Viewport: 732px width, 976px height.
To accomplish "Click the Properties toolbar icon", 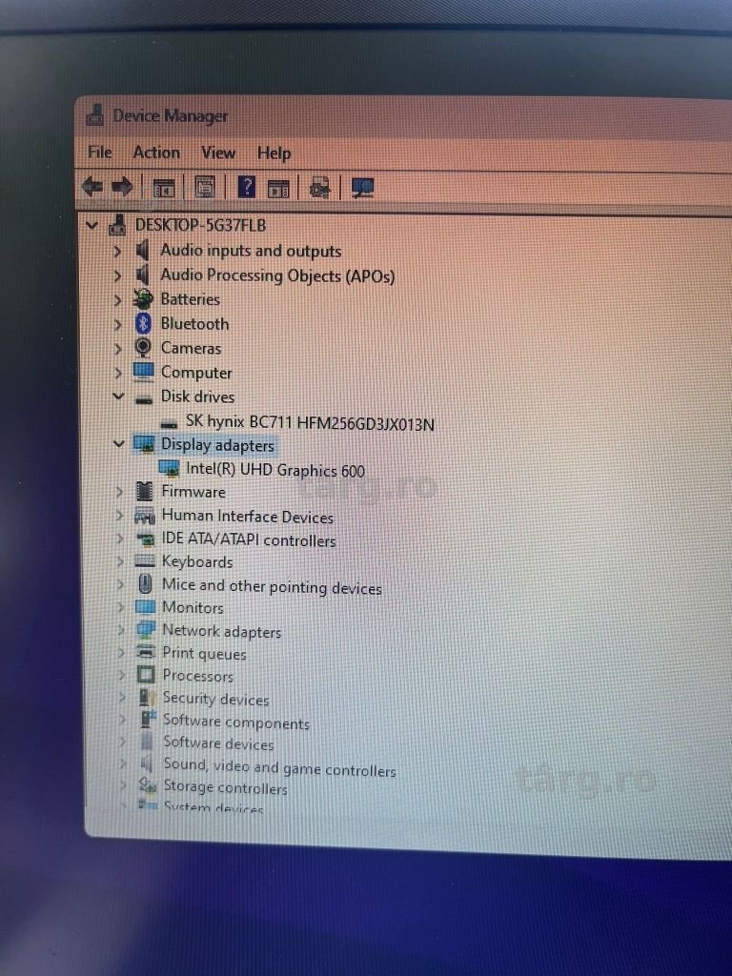I will click(205, 187).
